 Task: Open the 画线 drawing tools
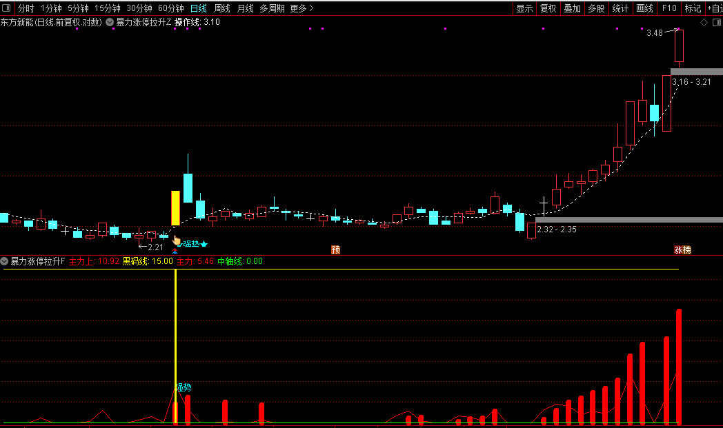coord(644,8)
